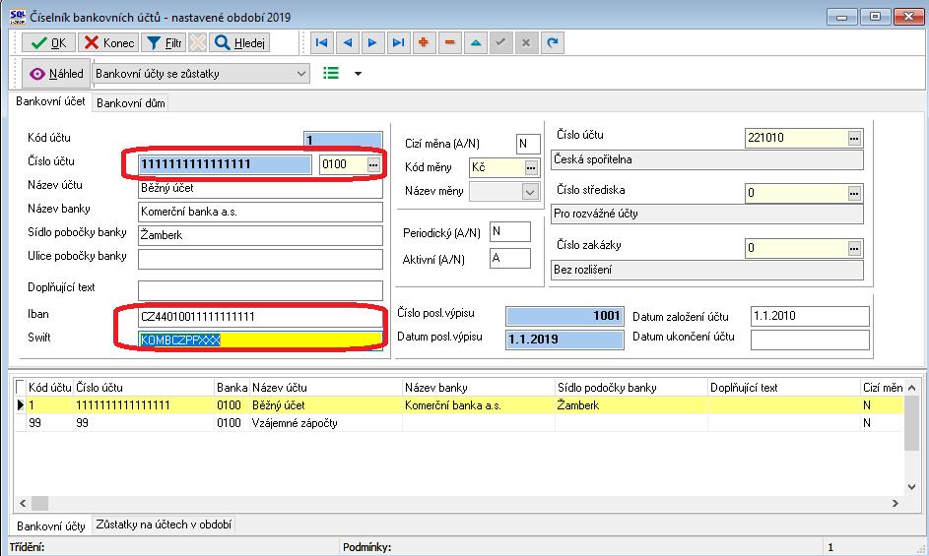This screenshot has height=556, width=929.
Task: Click the Kód účtu field
Action: pos(343,141)
